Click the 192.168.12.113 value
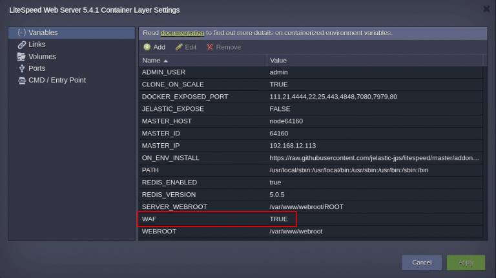 click(x=293, y=146)
